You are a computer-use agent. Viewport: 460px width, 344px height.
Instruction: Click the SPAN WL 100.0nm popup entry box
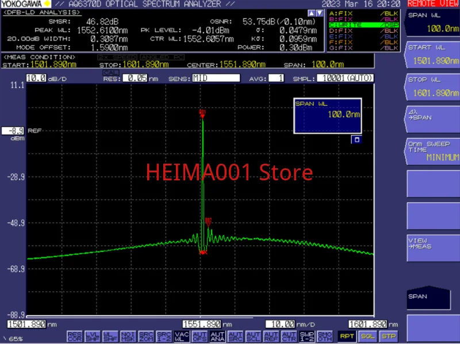click(x=328, y=116)
